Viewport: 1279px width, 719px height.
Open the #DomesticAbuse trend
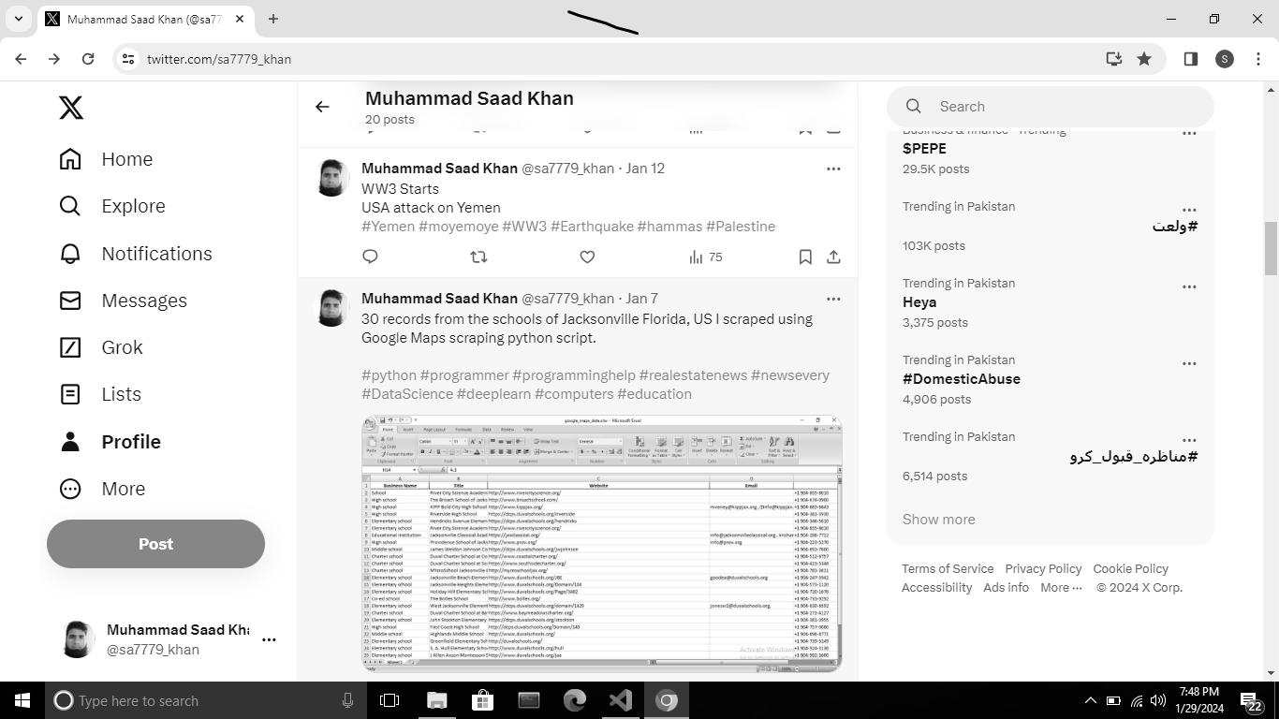(962, 379)
